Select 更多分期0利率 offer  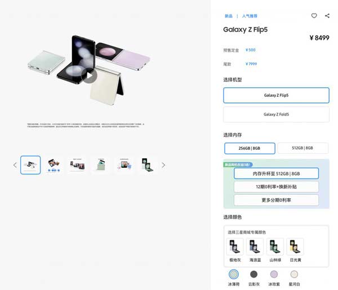[276, 200]
